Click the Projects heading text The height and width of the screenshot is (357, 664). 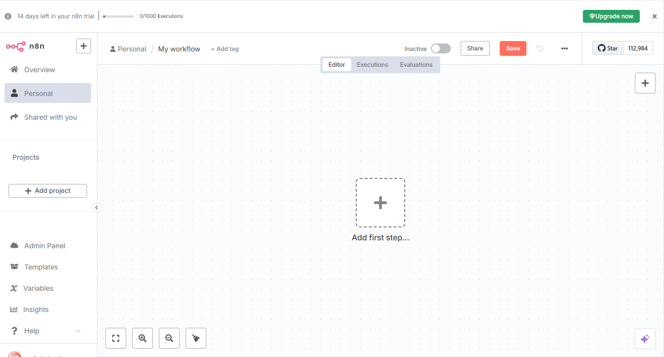[x=26, y=157]
